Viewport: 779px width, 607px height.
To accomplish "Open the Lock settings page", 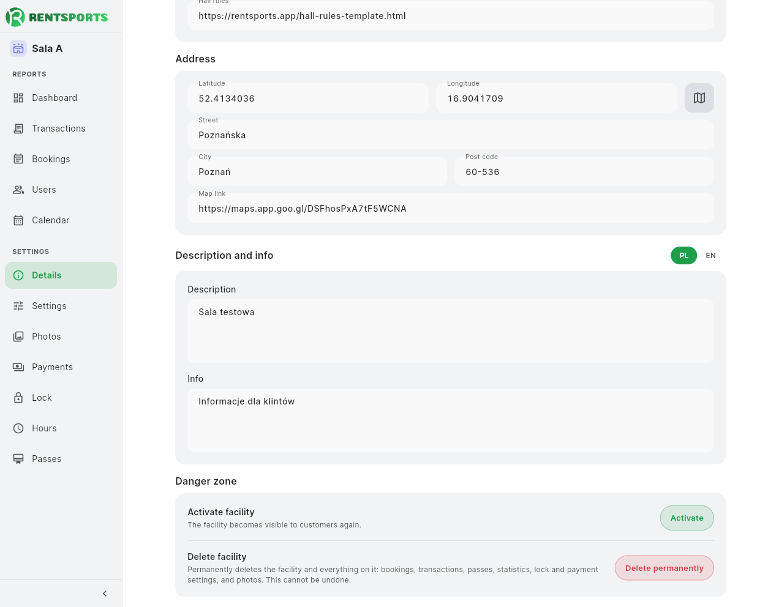I will point(61,398).
